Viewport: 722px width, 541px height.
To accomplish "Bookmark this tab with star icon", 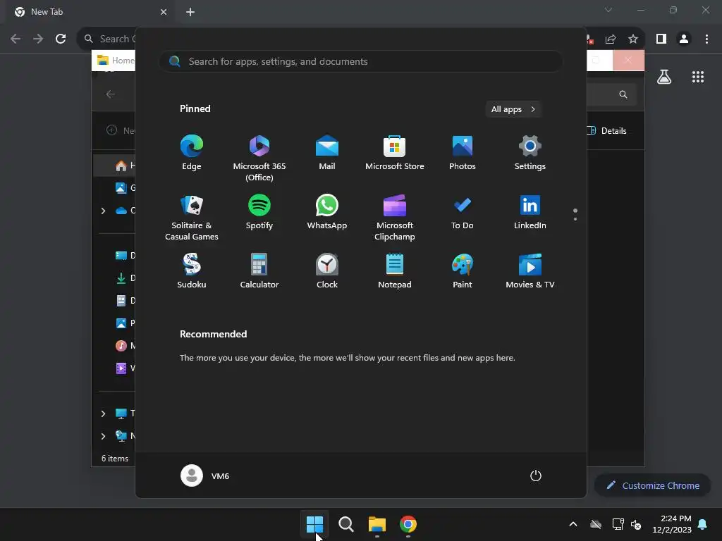I will (x=633, y=39).
